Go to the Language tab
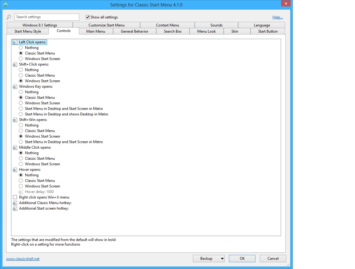Image resolution: width=355 pixels, height=269 pixels. coord(262,25)
